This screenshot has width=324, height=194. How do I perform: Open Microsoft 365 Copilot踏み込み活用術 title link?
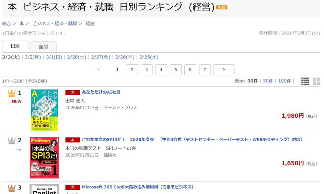(138, 187)
